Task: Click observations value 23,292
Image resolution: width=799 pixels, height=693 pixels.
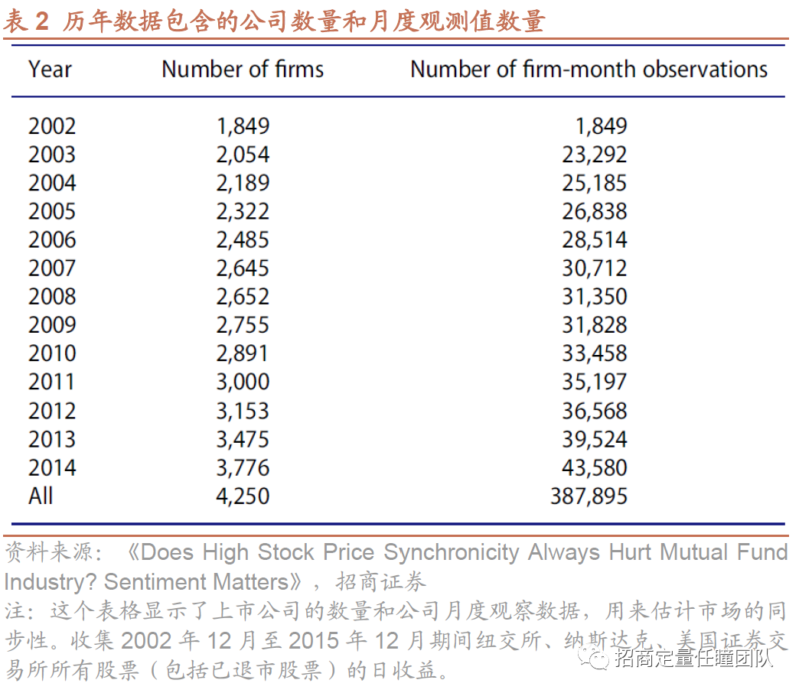Action: pos(594,155)
